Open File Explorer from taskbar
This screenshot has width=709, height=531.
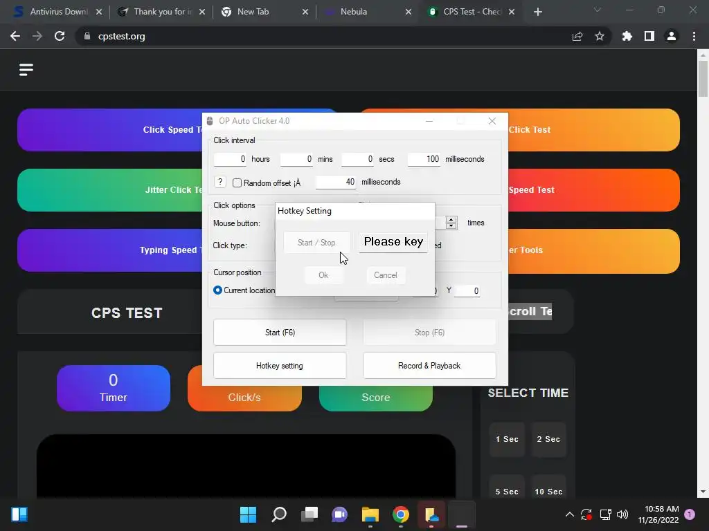coord(370,514)
